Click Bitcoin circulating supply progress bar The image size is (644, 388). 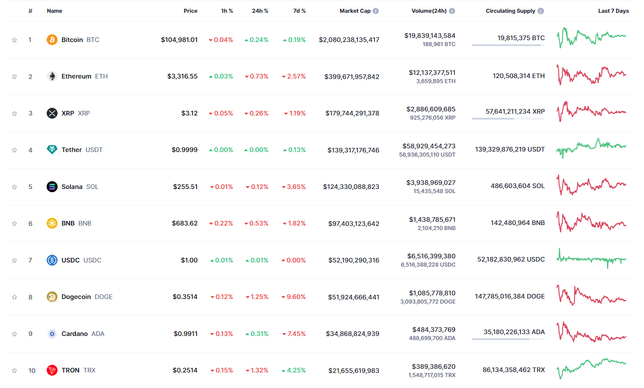pos(508,45)
